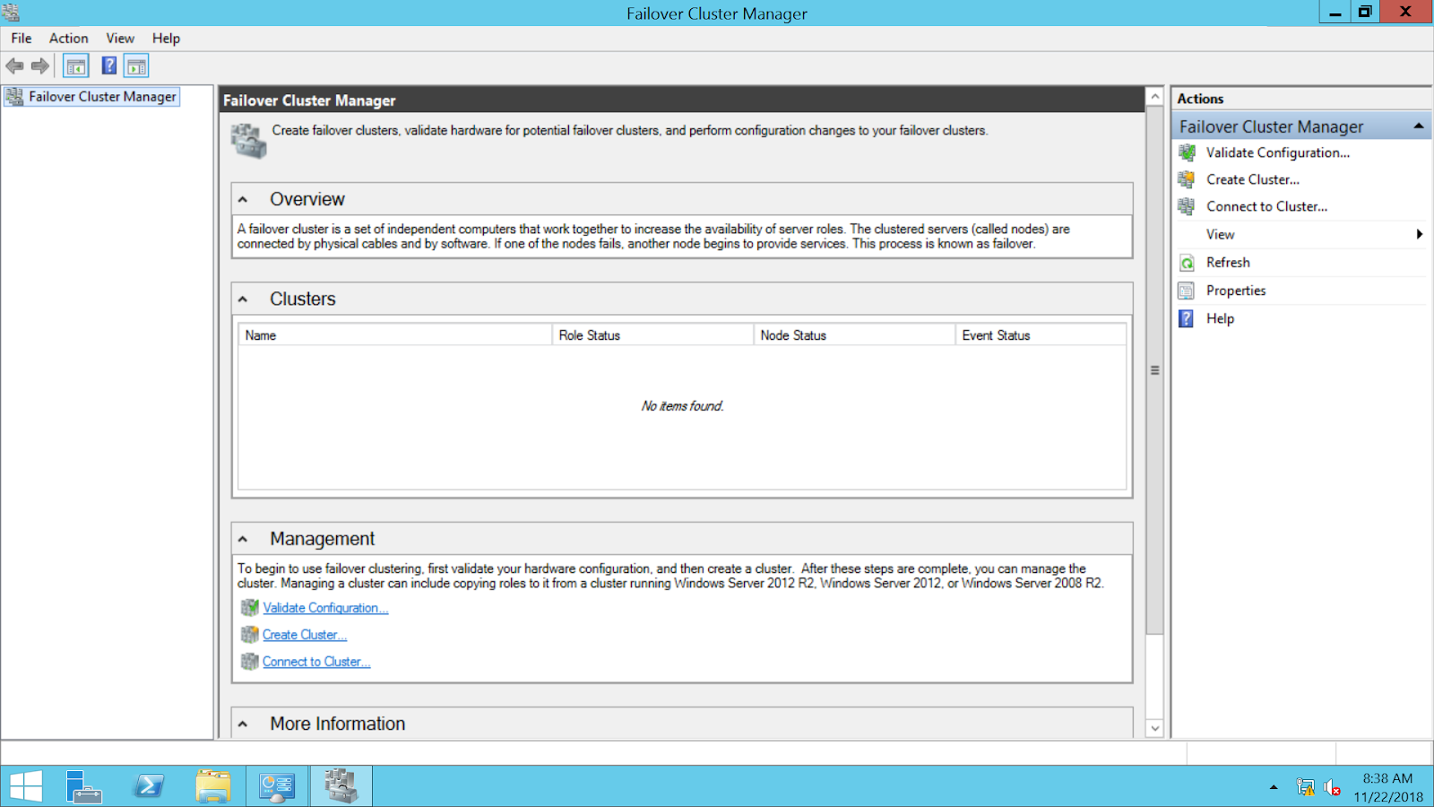Click the muted volume tray icon
The height and width of the screenshot is (807, 1434).
pyautogui.click(x=1333, y=787)
